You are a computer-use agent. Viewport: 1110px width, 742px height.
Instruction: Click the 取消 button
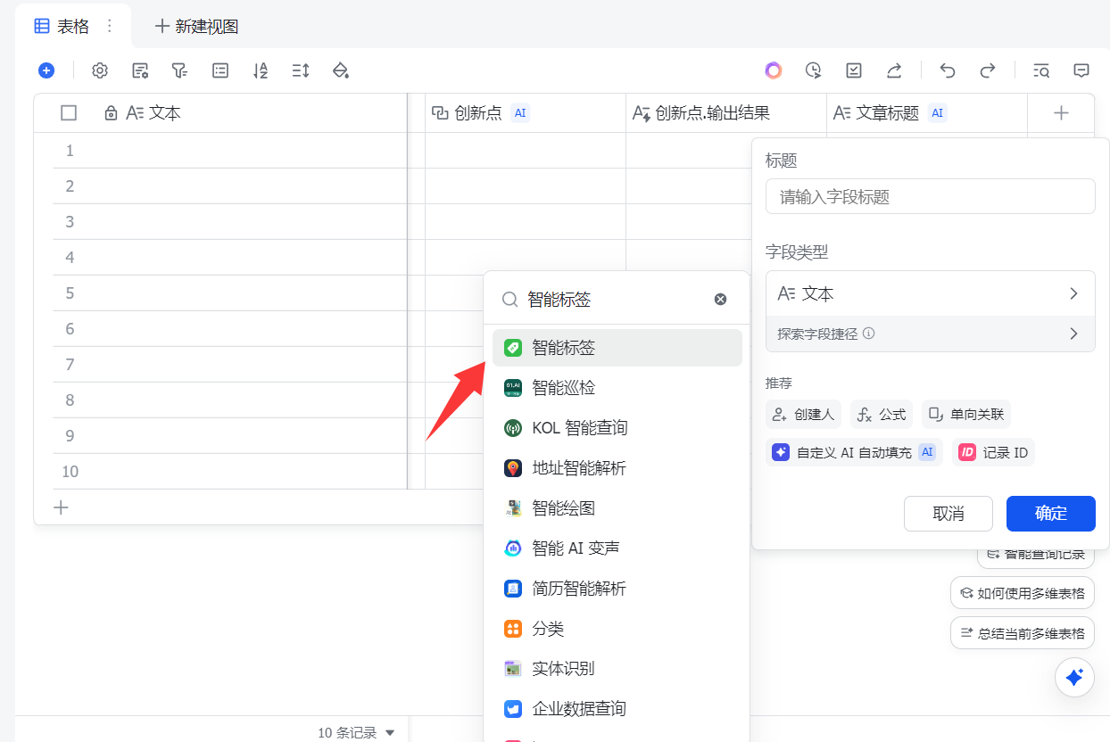(x=948, y=514)
